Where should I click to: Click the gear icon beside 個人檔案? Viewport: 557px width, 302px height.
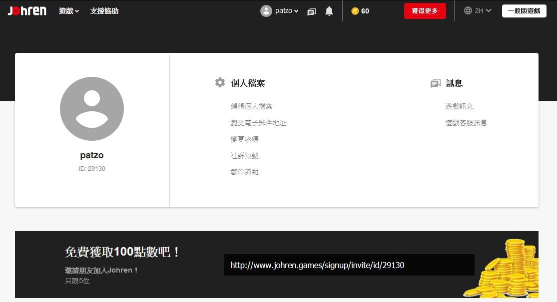[x=220, y=82]
